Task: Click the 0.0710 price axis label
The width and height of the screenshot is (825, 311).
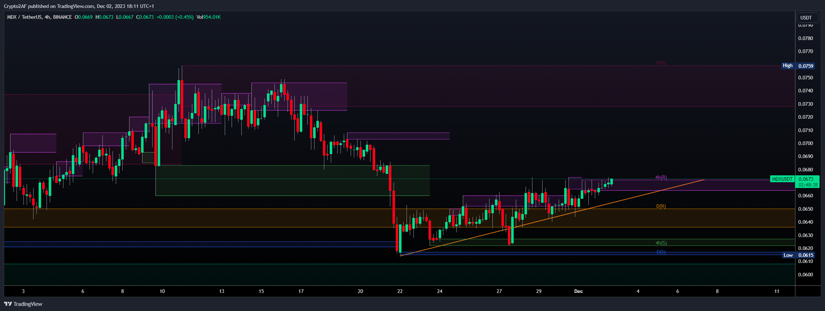Action: 806,130
